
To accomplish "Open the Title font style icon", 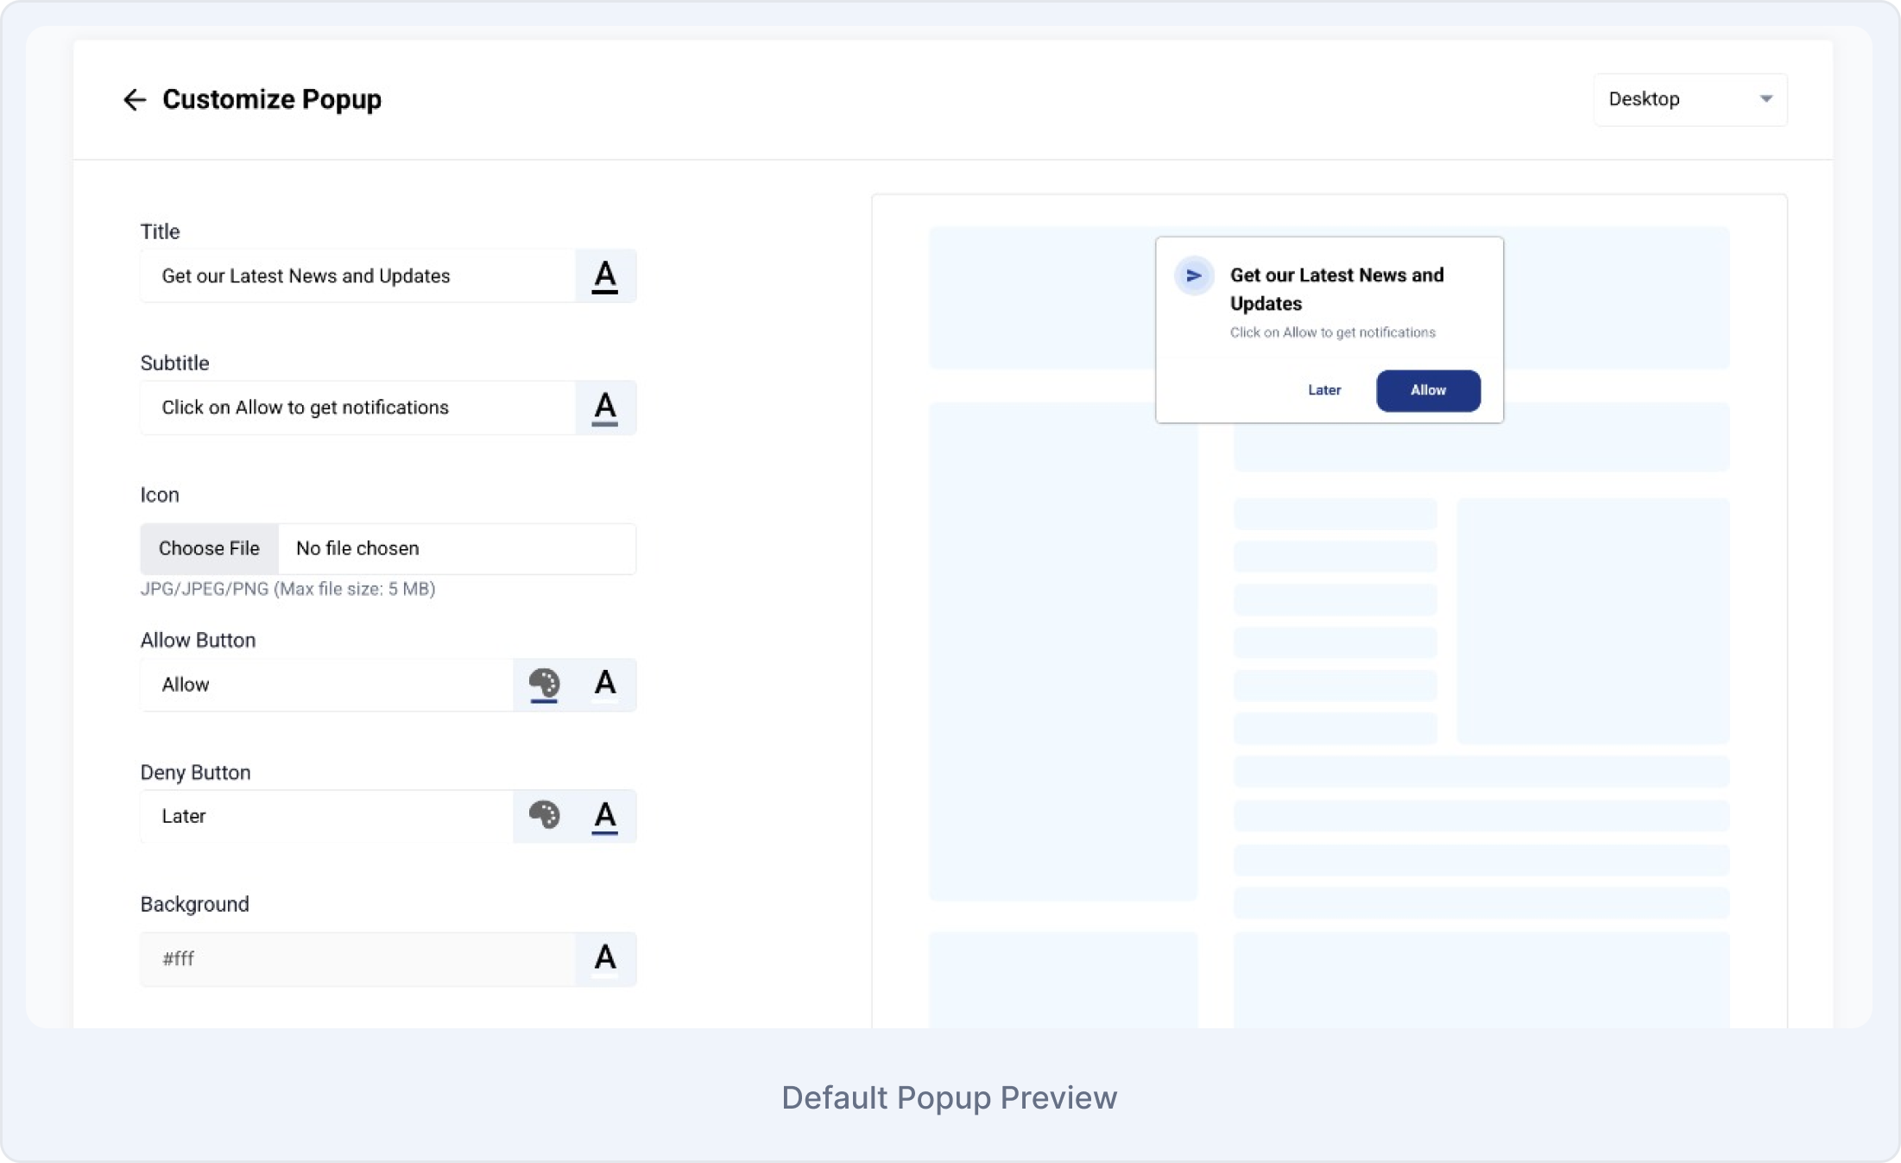I will pos(604,275).
